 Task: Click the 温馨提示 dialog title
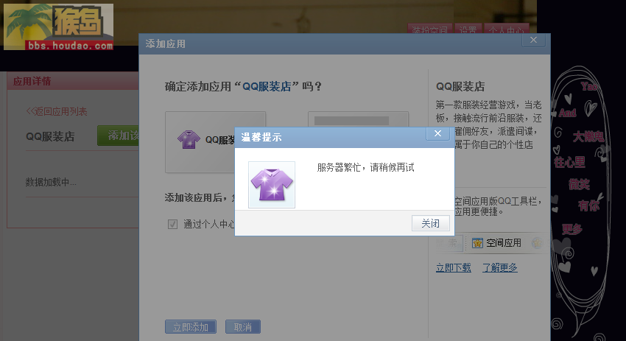point(261,138)
